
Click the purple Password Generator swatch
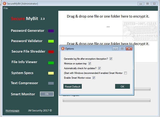click(x=51, y=31)
